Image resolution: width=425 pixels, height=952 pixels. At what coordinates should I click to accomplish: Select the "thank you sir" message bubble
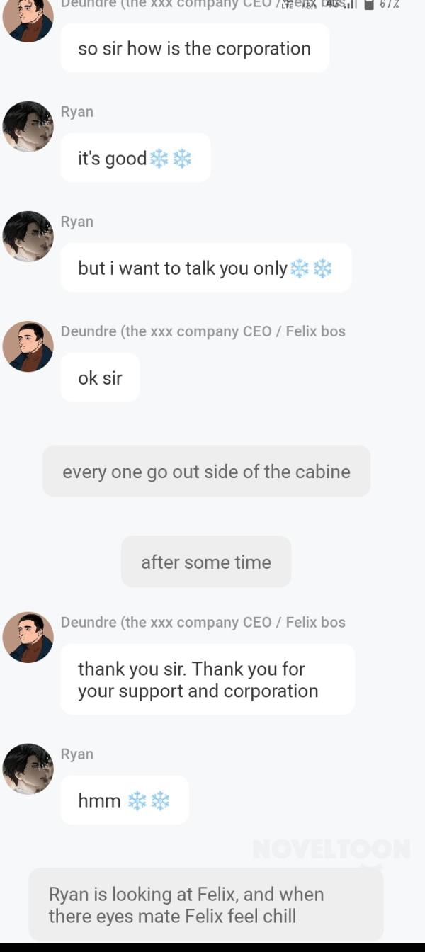pos(208,679)
